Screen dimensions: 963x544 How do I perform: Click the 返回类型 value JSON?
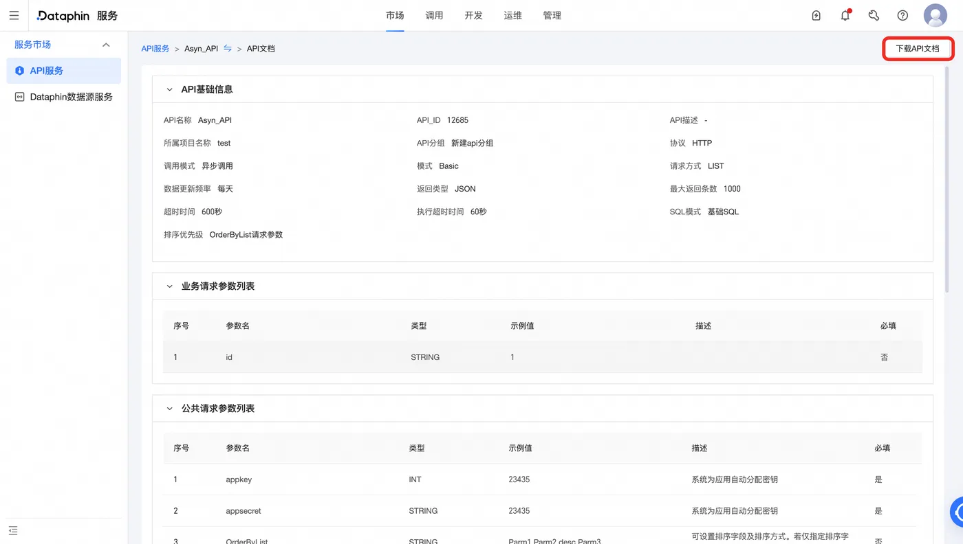pyautogui.click(x=465, y=189)
